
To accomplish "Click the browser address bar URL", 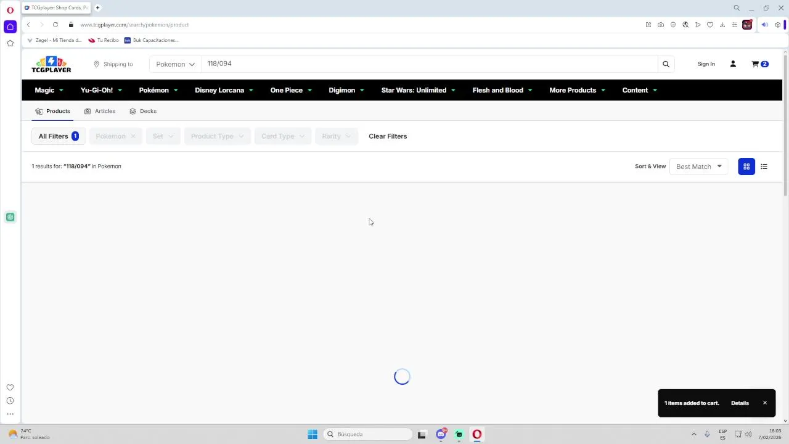I will click(x=134, y=25).
